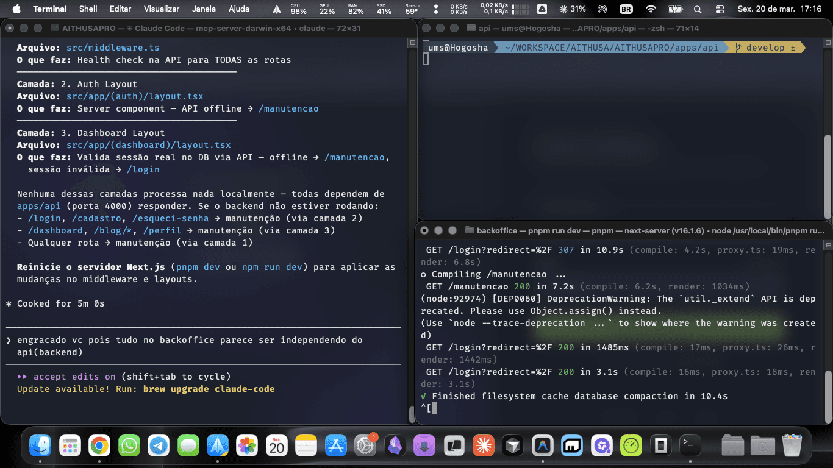This screenshot has width=833, height=468.
Task: Open WhatsApp from the Dock
Action: (x=129, y=445)
